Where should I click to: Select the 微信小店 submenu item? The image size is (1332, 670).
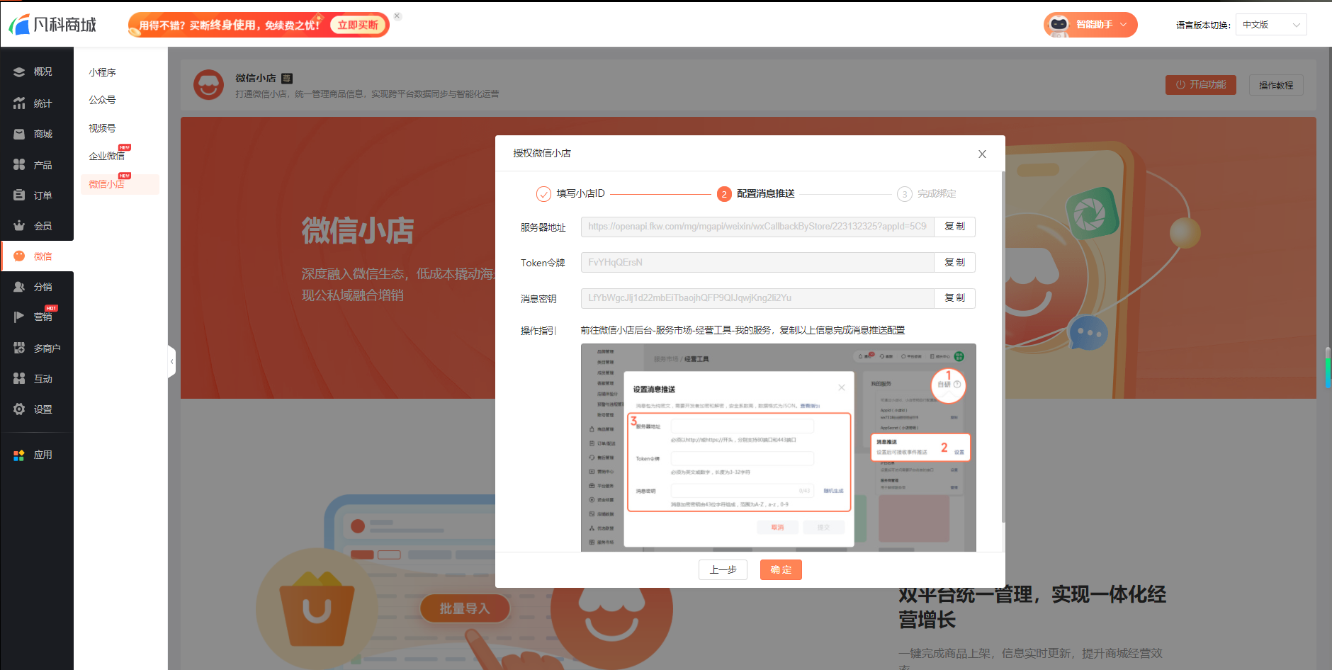pos(120,184)
